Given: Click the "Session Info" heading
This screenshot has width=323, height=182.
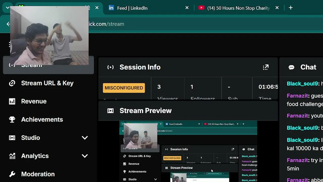Looking at the screenshot, I should [x=140, y=67].
